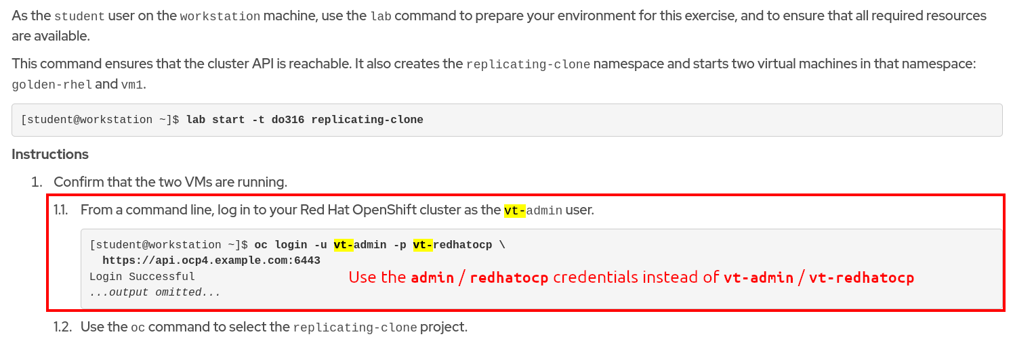Screen dimensions: 1034x343
Task: Click step 1 'Confirm that the two VMs are running'
Action: (170, 182)
